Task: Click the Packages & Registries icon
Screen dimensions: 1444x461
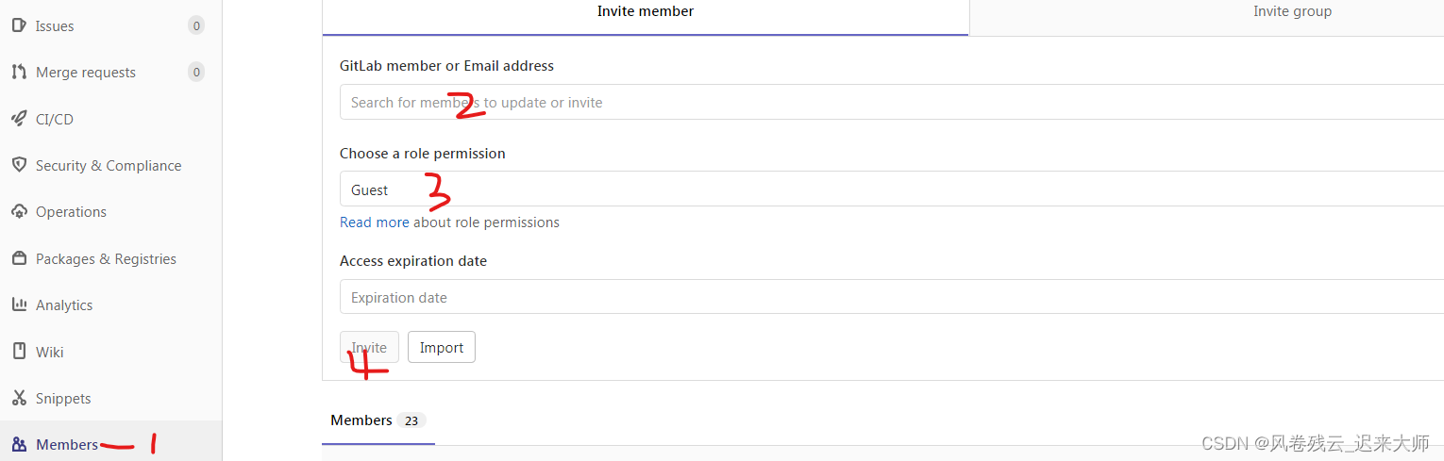Action: coord(19,258)
